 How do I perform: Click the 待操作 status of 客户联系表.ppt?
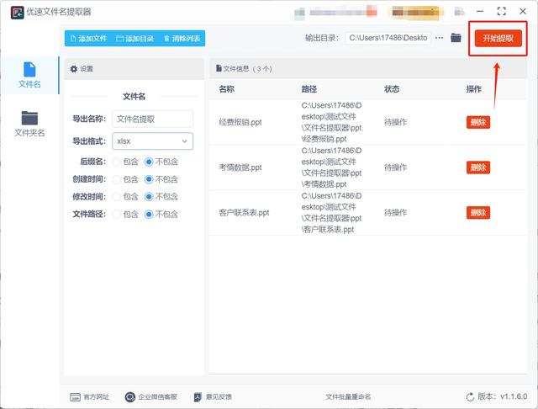pyautogui.click(x=395, y=213)
